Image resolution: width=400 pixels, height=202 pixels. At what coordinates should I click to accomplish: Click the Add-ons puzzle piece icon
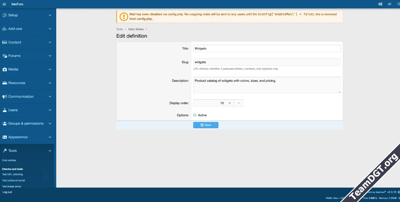tap(5, 29)
